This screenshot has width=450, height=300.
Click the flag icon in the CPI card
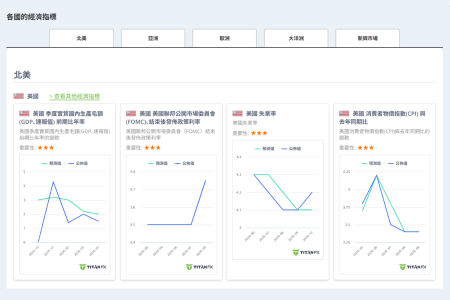(344, 113)
